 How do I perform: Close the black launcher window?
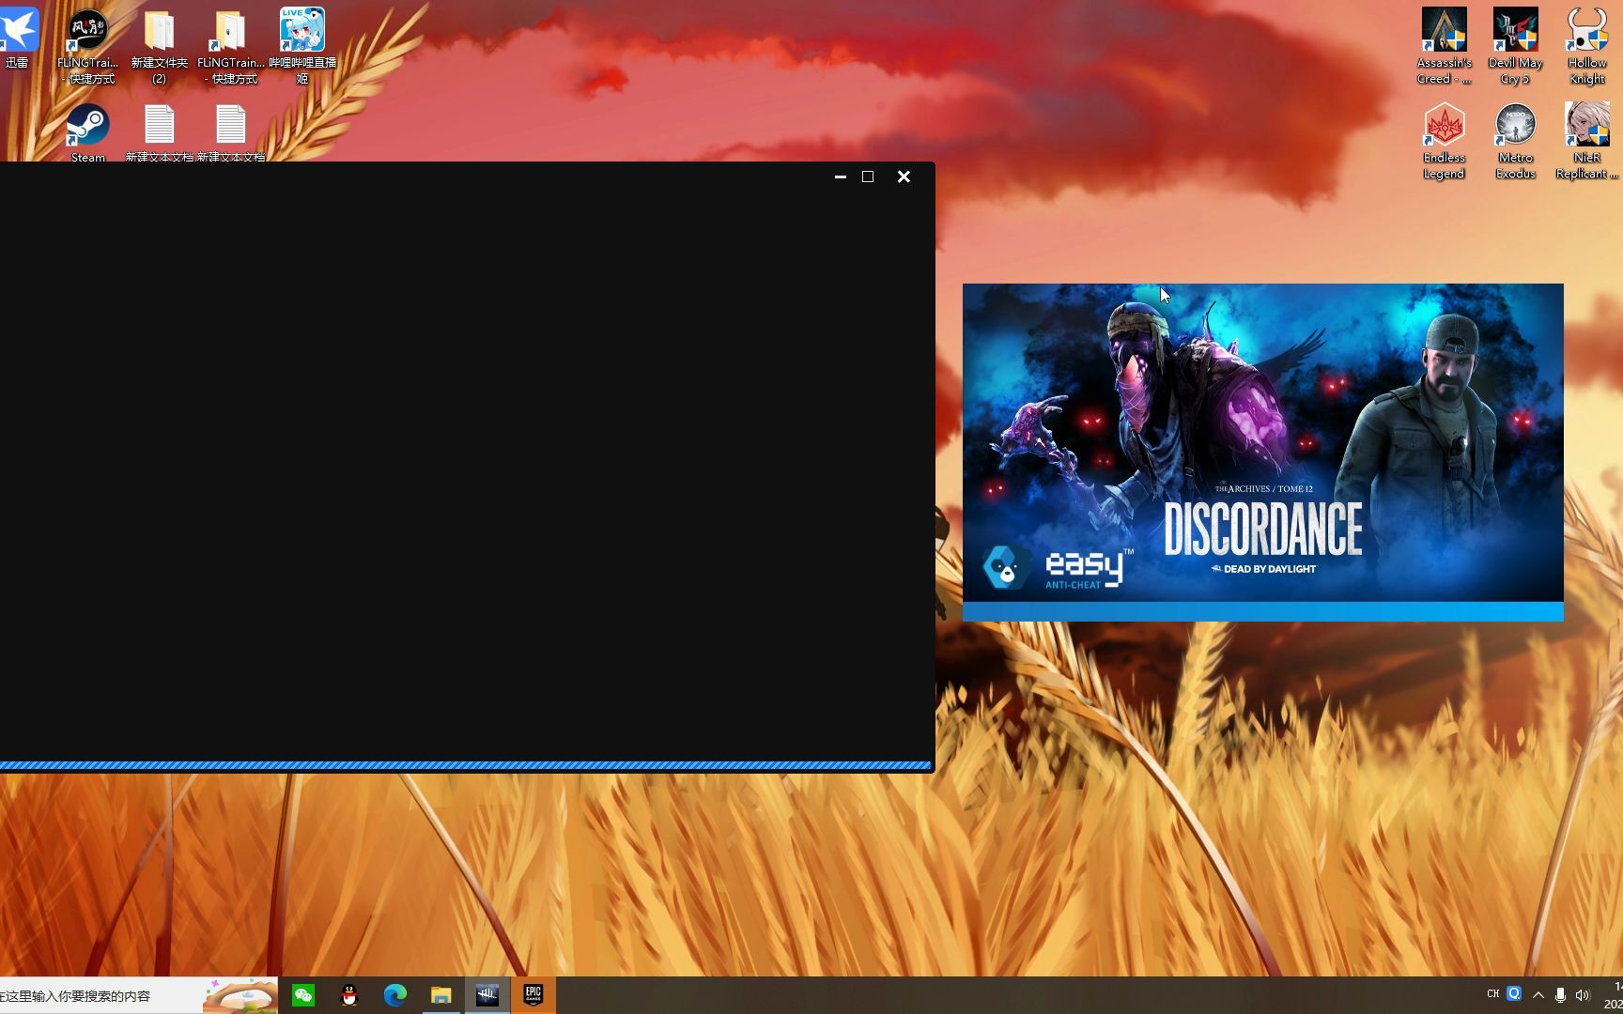[x=904, y=177]
